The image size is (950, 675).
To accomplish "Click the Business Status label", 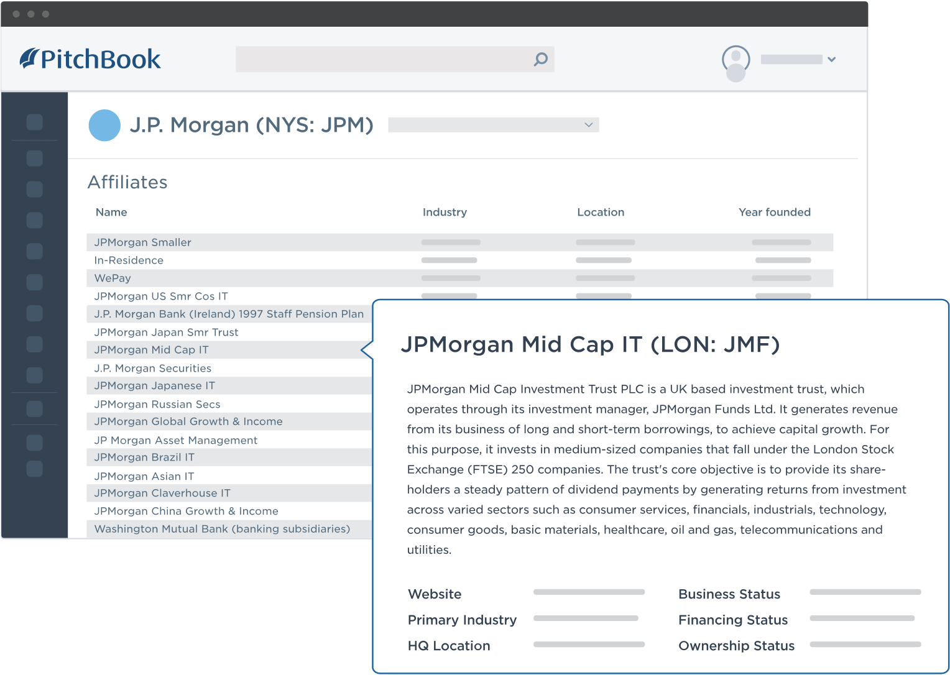I will tap(729, 594).
